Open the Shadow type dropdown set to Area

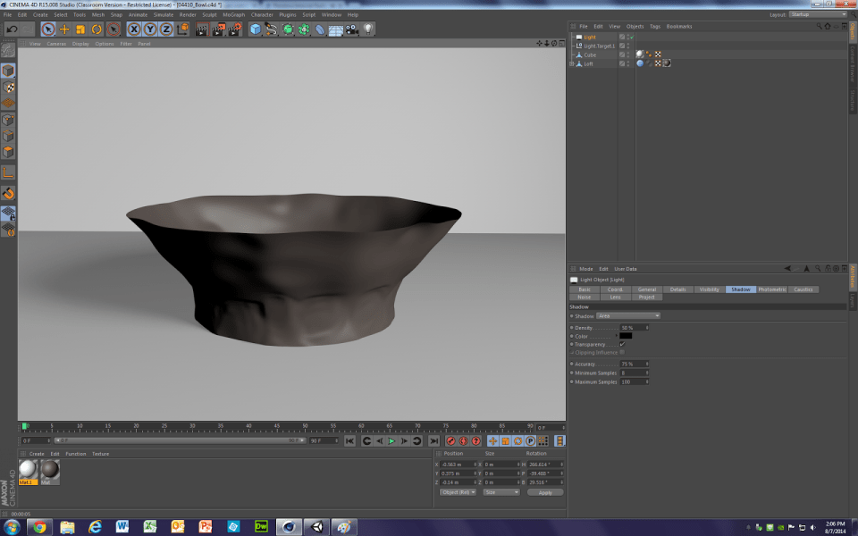(628, 316)
